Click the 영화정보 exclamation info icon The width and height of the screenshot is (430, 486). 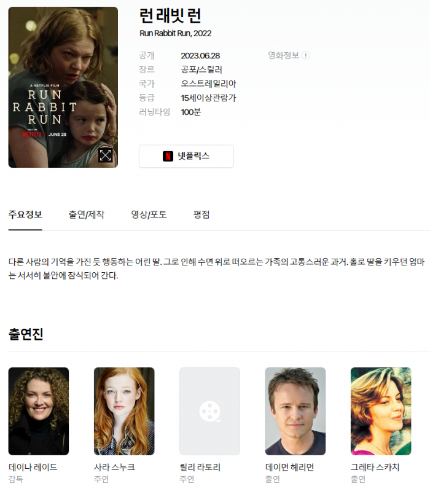pyautogui.click(x=305, y=55)
